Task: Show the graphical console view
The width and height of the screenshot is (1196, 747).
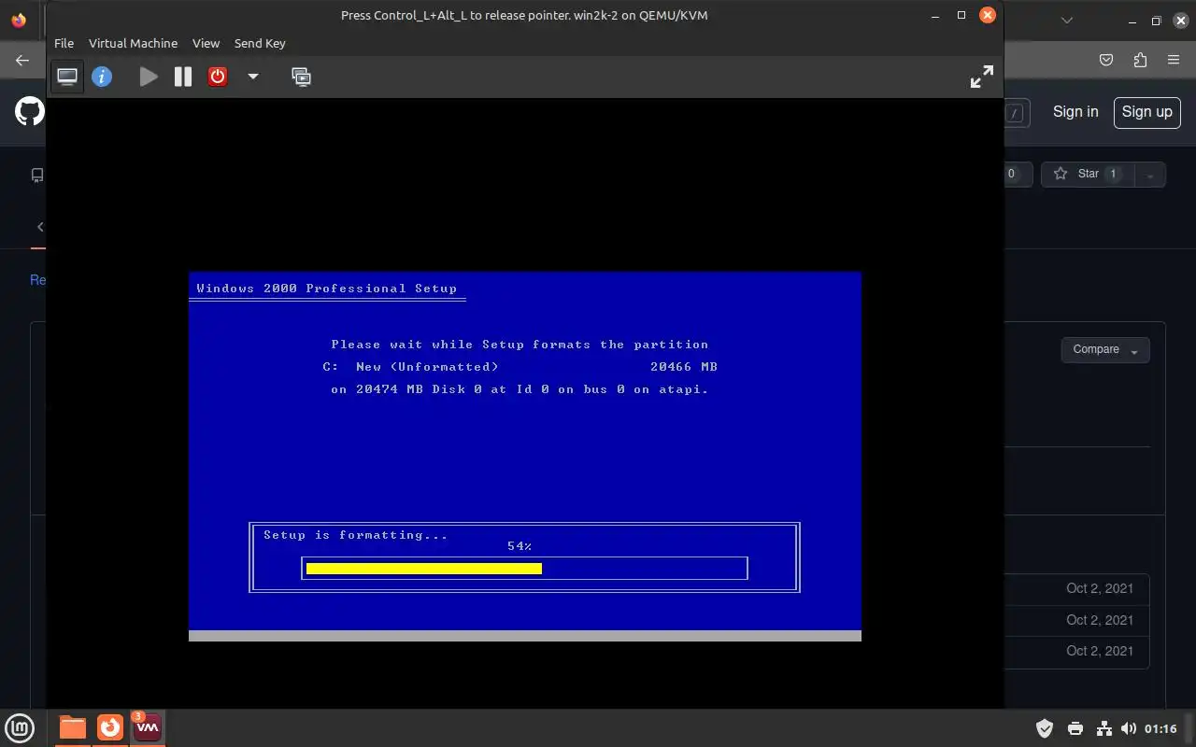Action: tap(67, 77)
